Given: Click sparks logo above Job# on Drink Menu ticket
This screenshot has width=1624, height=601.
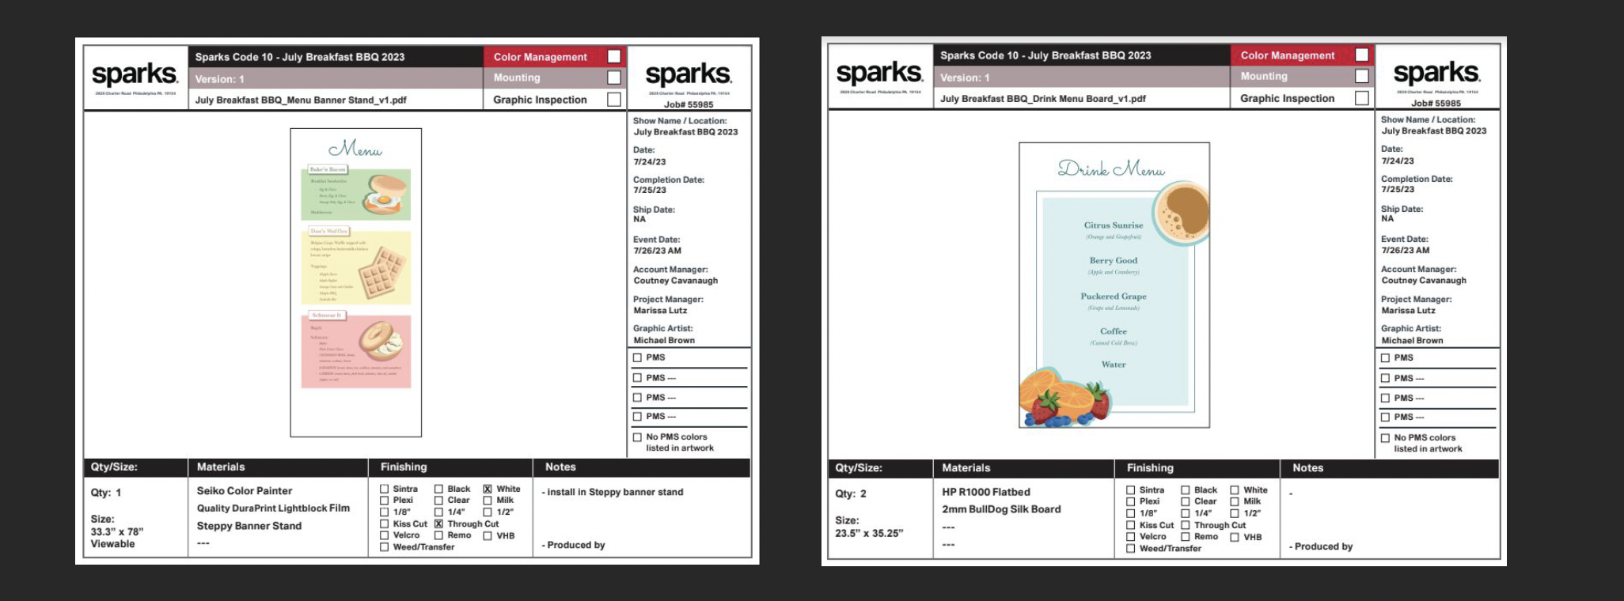Looking at the screenshot, I should pyautogui.click(x=1436, y=74).
